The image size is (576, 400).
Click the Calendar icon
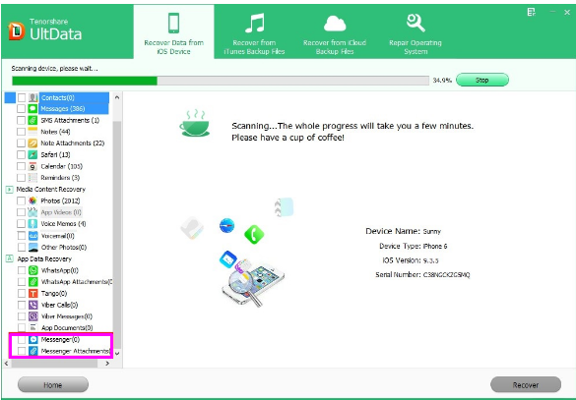[33, 166]
